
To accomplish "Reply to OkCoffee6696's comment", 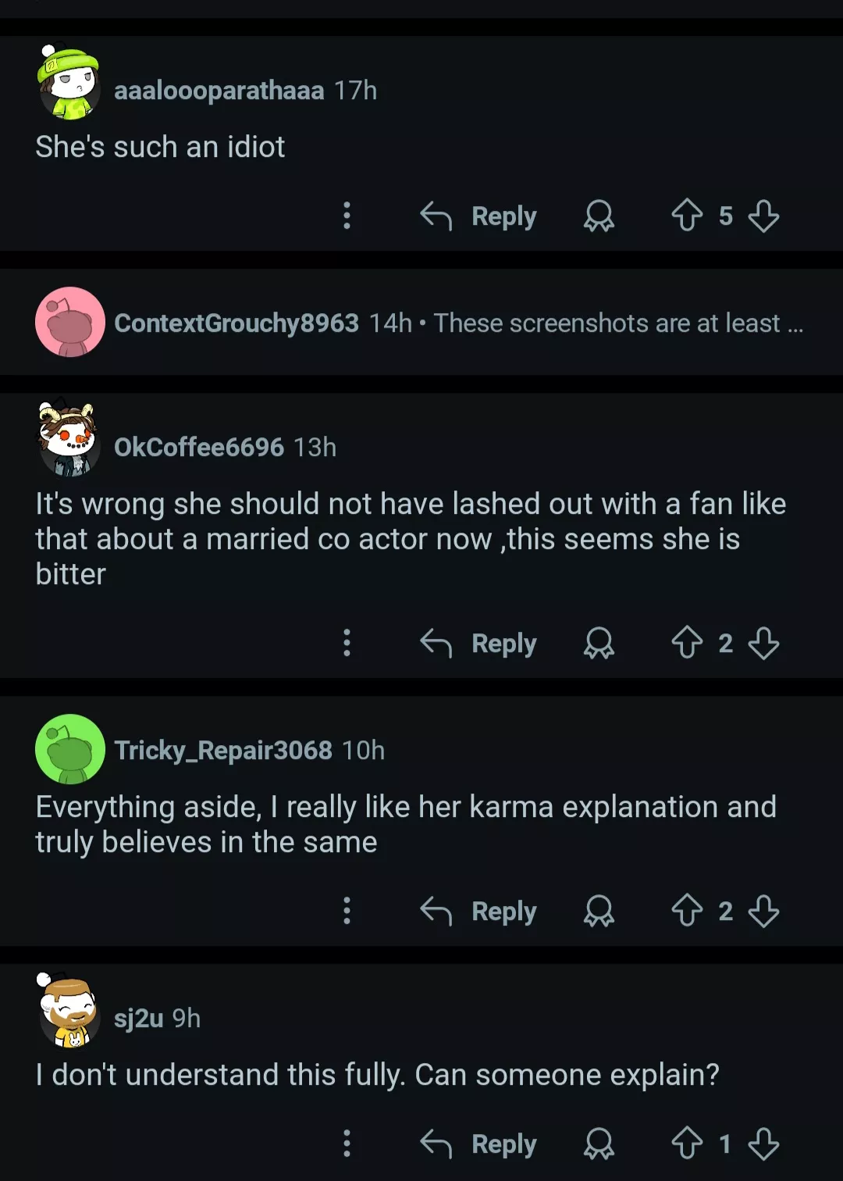I will click(479, 643).
